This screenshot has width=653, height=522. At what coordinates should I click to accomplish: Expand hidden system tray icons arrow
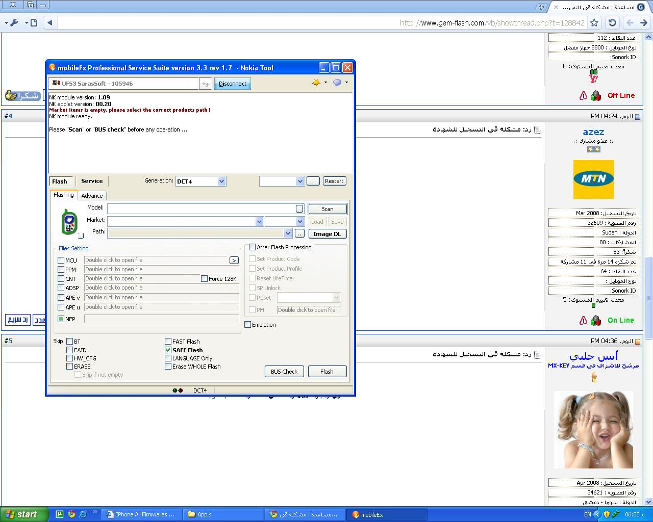tap(597, 514)
